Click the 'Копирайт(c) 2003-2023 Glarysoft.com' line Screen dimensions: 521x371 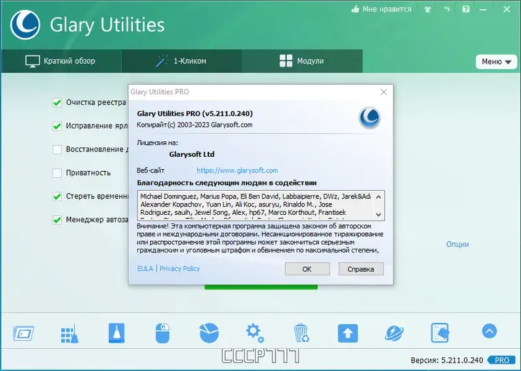[194, 125]
